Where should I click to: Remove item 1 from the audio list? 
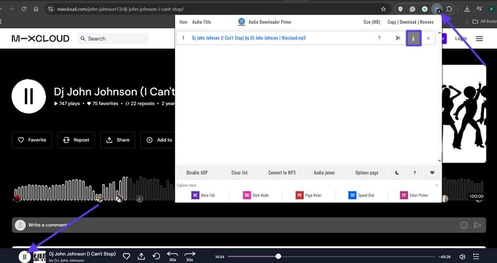pyautogui.click(x=429, y=38)
